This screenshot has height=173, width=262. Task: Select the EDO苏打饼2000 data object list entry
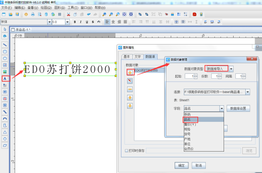149,70
